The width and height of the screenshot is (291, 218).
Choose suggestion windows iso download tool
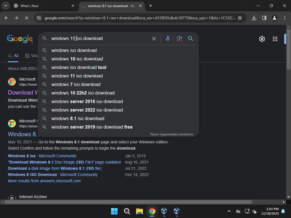(x=119, y=67)
